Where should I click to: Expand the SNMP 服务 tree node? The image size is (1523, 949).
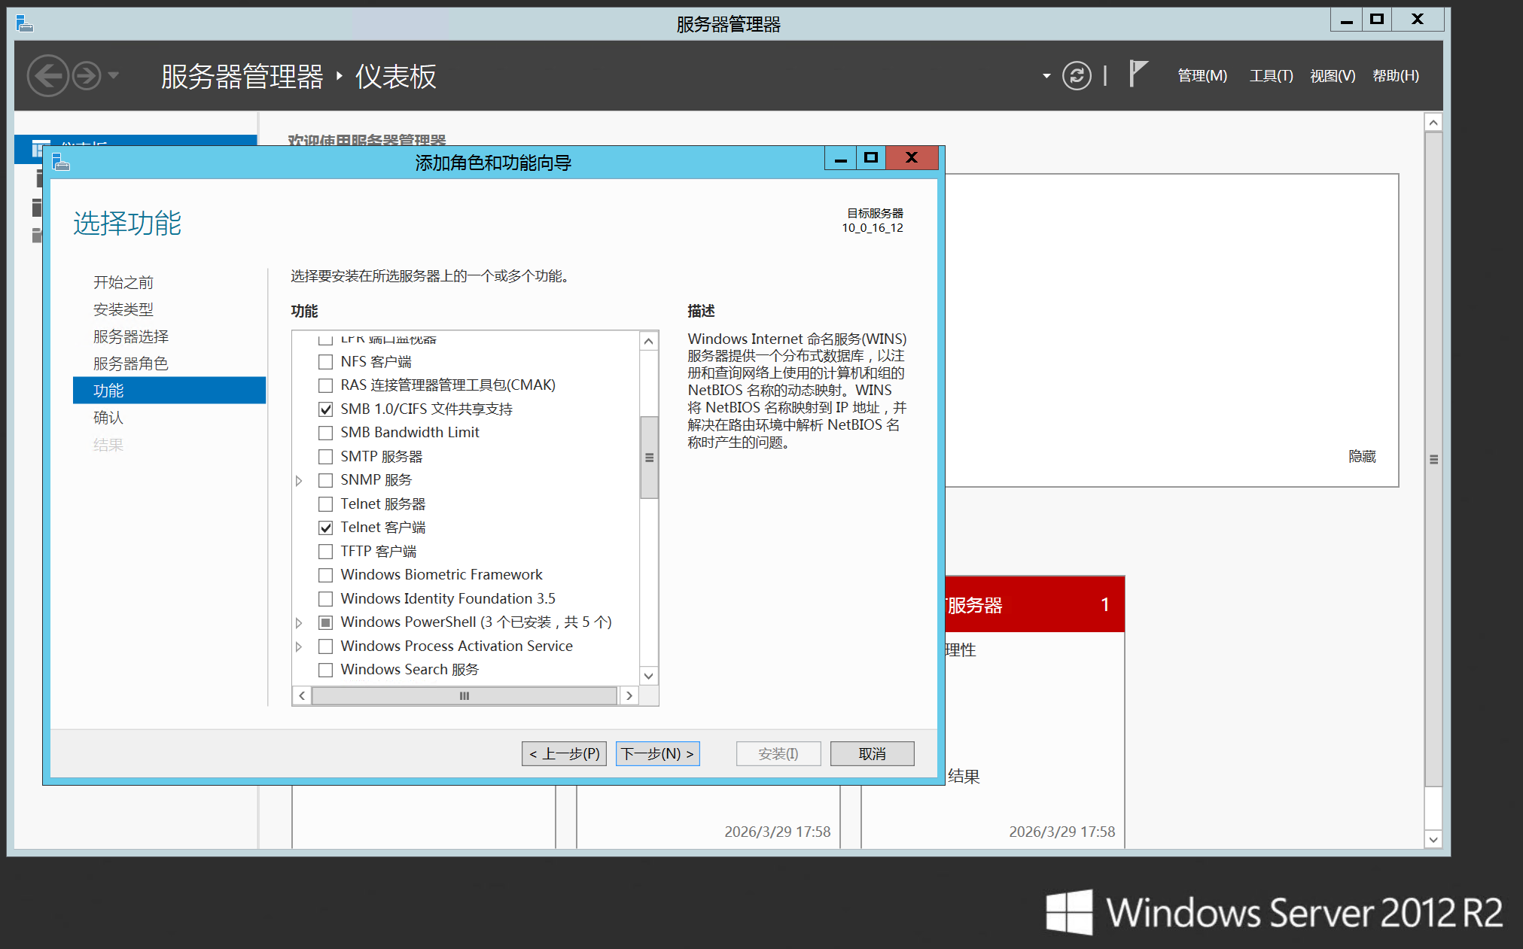click(299, 480)
